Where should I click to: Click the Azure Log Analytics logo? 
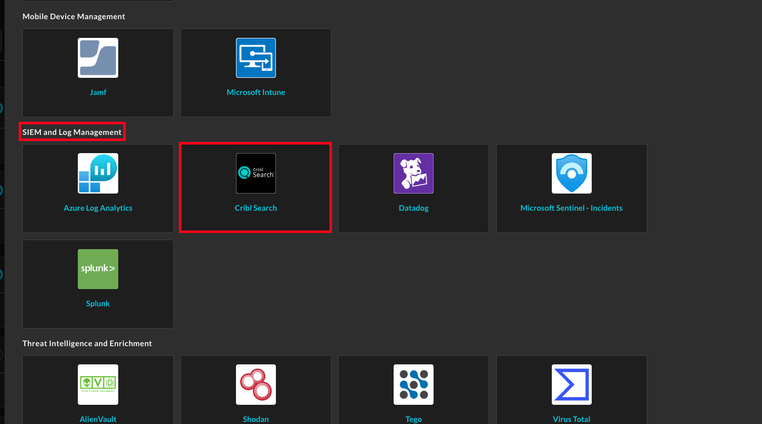tap(98, 173)
